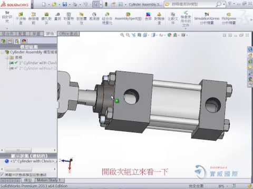Click the Undo icon
The width and height of the screenshot is (253, 189).
[85, 4]
